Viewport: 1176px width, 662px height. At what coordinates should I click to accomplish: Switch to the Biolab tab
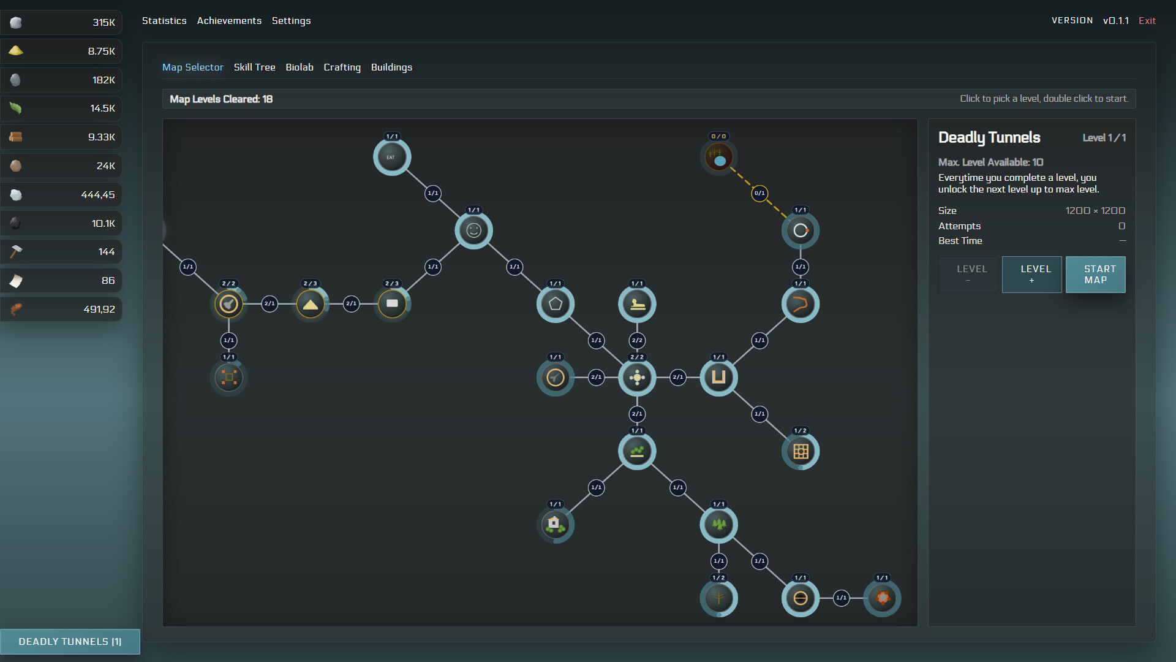pyautogui.click(x=300, y=67)
